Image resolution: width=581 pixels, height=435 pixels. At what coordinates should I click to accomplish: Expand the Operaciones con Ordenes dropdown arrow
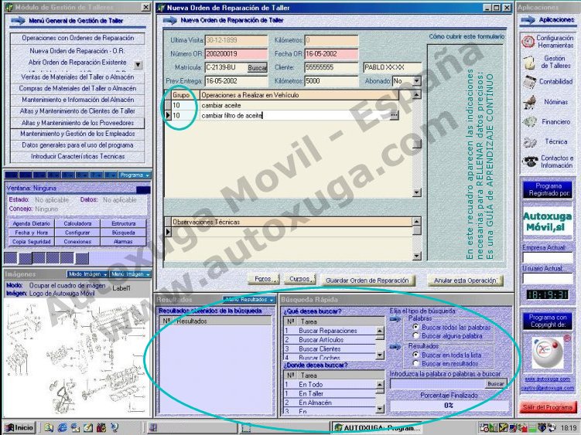(x=138, y=65)
